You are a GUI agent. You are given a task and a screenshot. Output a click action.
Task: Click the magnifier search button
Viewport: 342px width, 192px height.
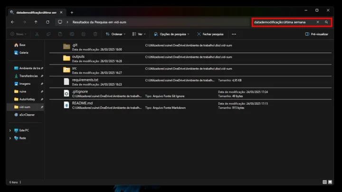click(x=326, y=22)
